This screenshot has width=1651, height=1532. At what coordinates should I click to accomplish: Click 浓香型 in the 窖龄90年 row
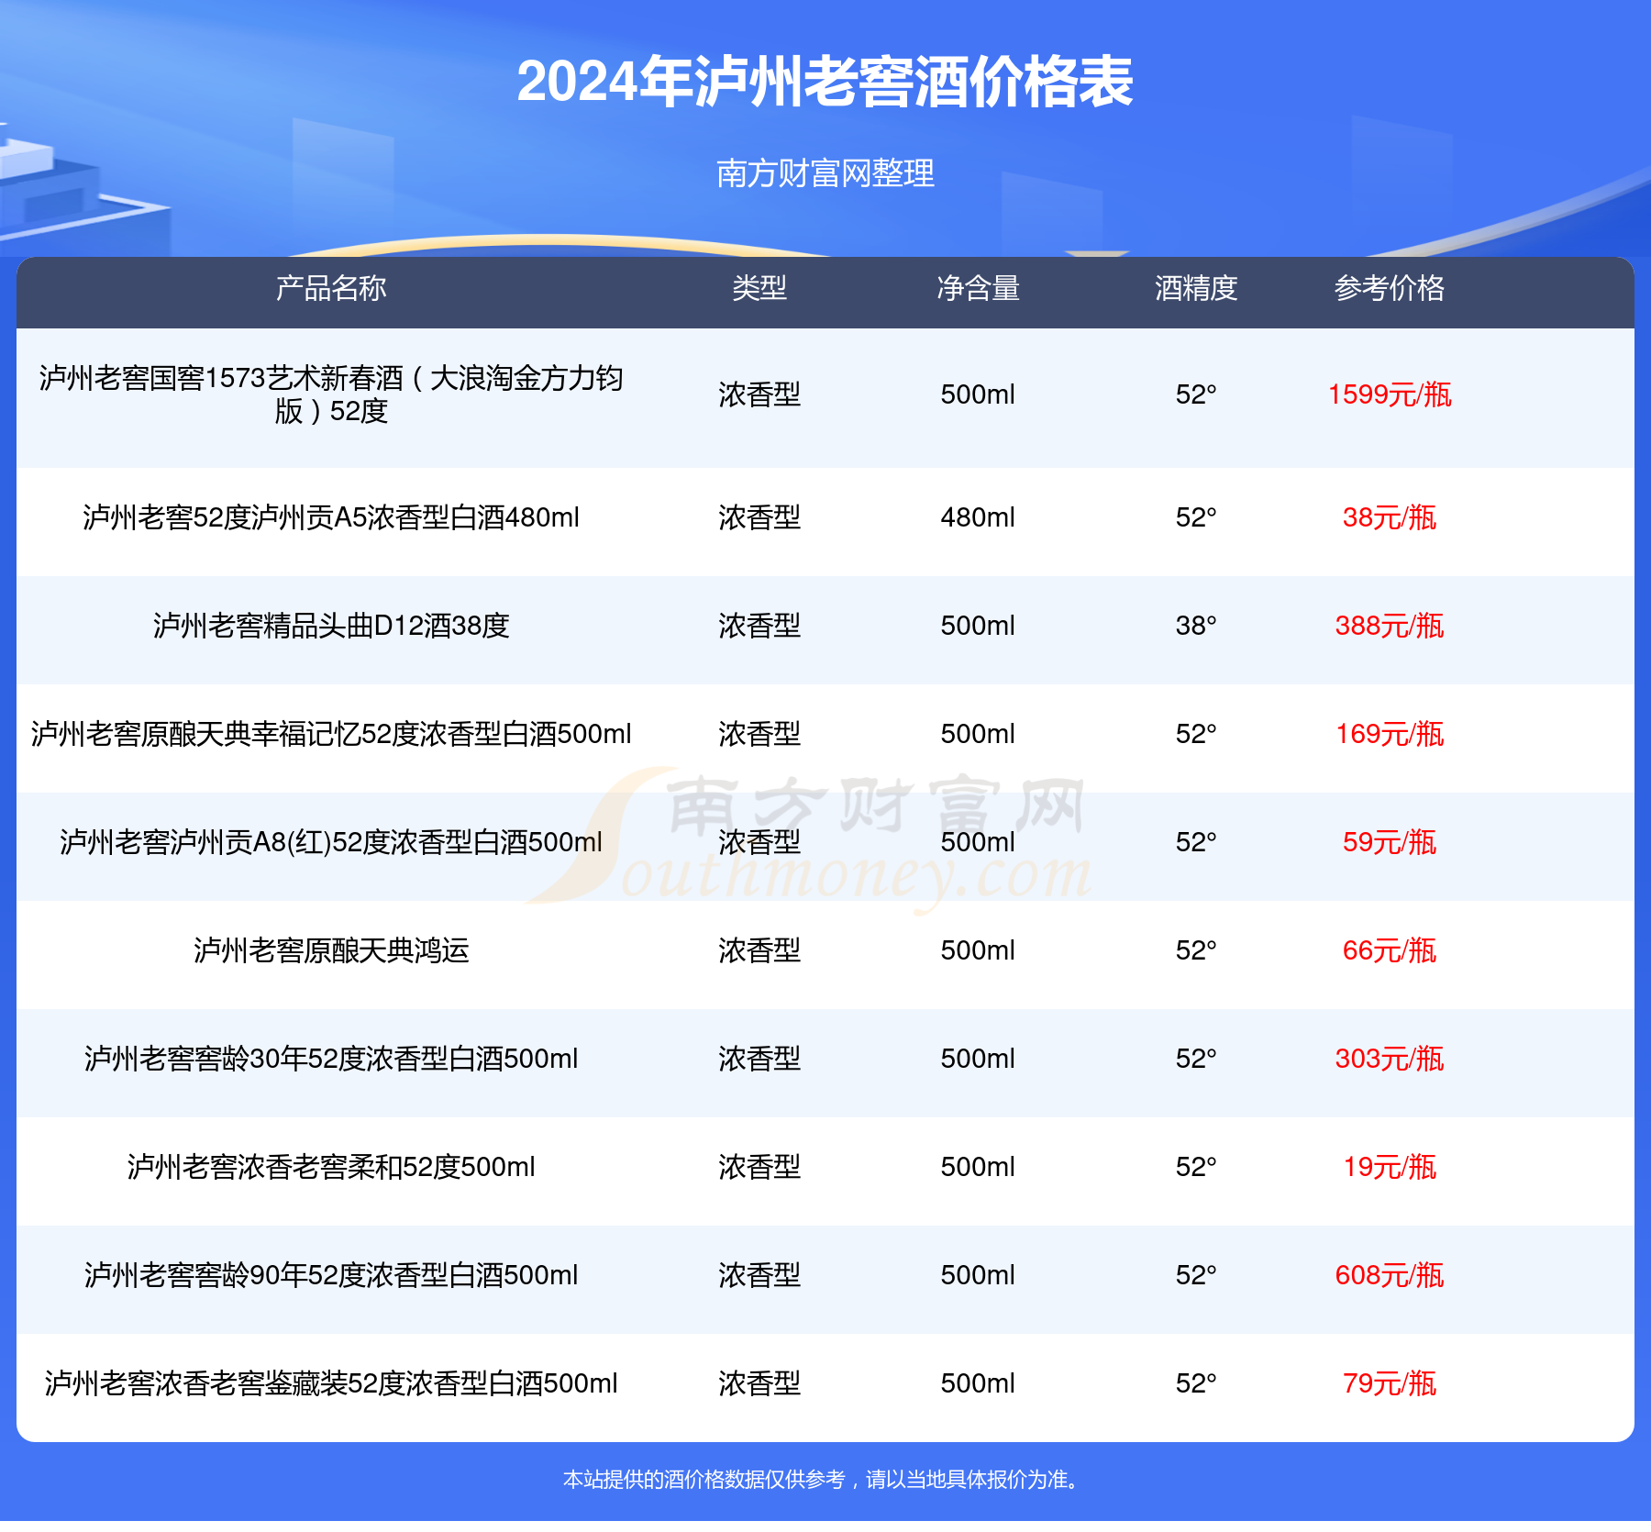coord(759,1275)
